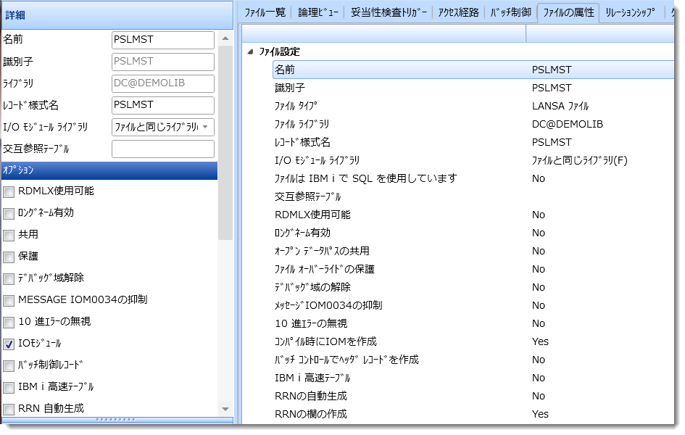Toggle the ﾊﾞｯﾁ制御ﾚｺｰﾄﾞ checkbox
The image size is (685, 435).
pos(9,366)
